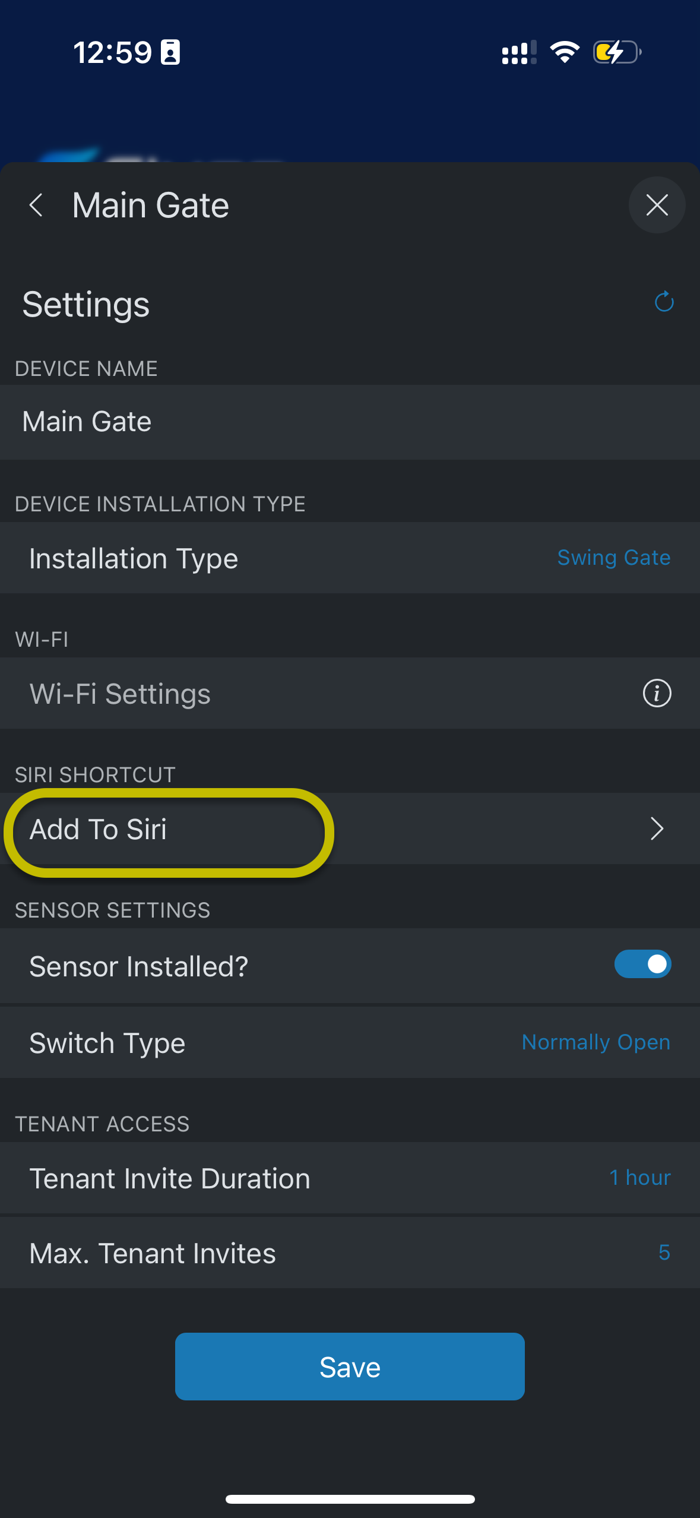700x1518 pixels.
Task: Tap the back arrow beside Main Gate
Action: (x=36, y=205)
